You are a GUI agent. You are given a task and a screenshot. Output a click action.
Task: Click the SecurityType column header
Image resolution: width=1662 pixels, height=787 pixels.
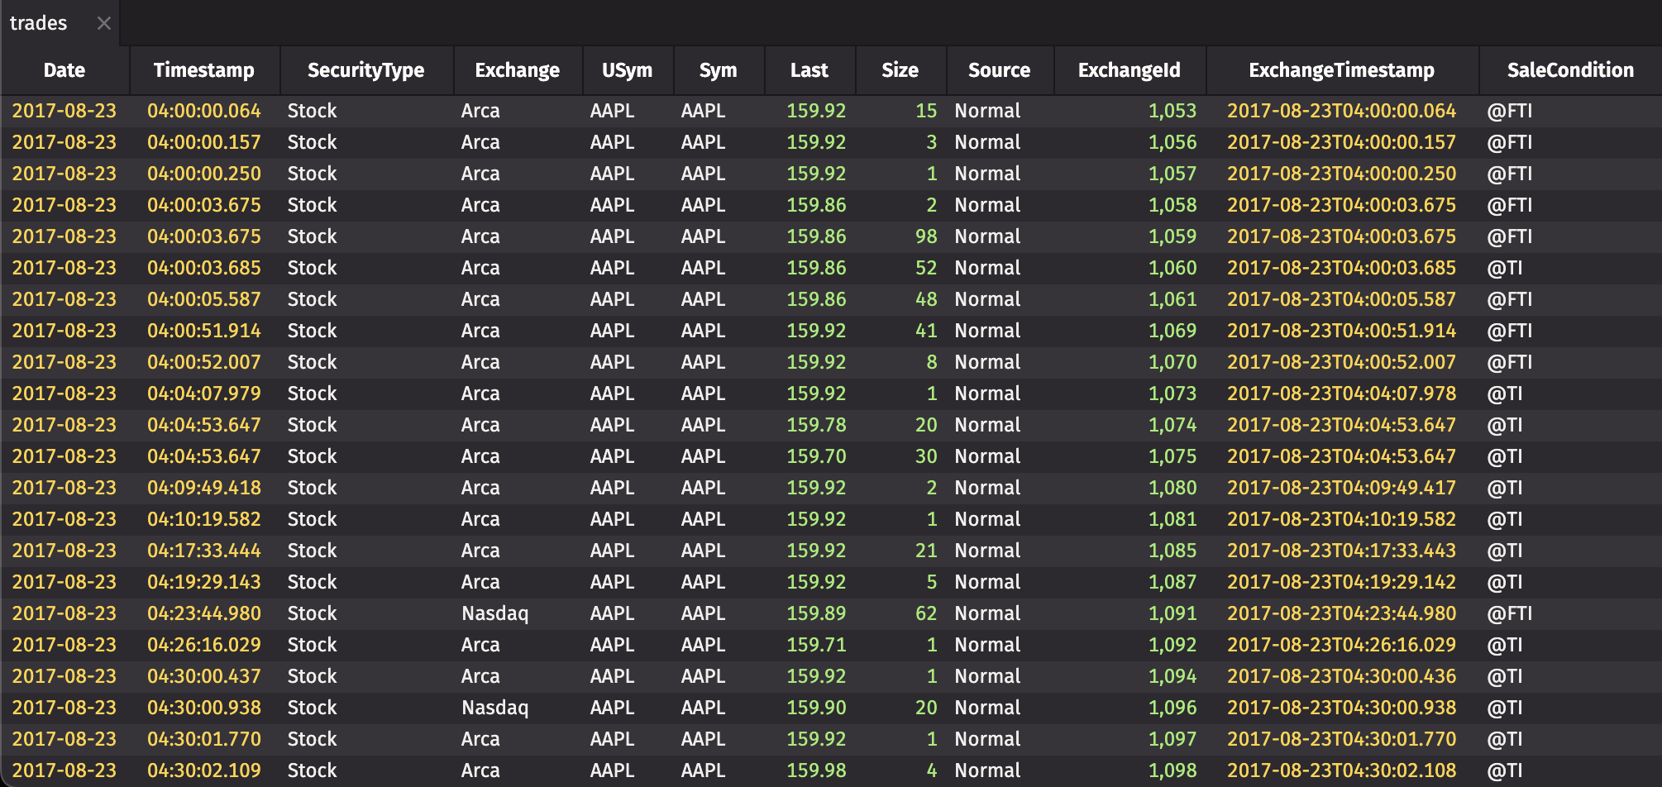365,70
